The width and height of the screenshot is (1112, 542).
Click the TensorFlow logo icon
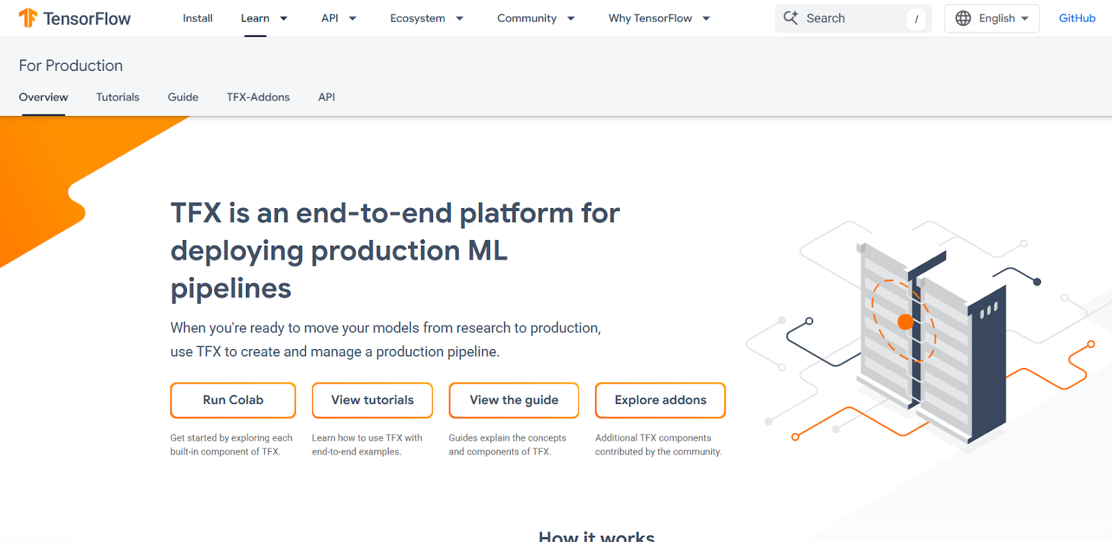(x=28, y=18)
